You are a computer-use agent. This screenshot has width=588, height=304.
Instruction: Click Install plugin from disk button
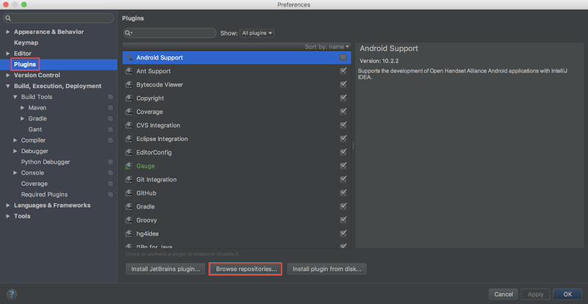[326, 269]
